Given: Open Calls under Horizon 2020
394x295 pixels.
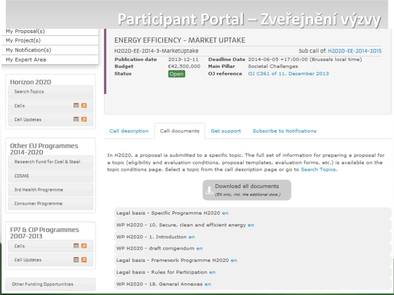Looking at the screenshot, I should coord(50,106).
